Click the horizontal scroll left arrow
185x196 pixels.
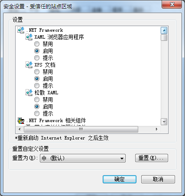tap(19, 129)
